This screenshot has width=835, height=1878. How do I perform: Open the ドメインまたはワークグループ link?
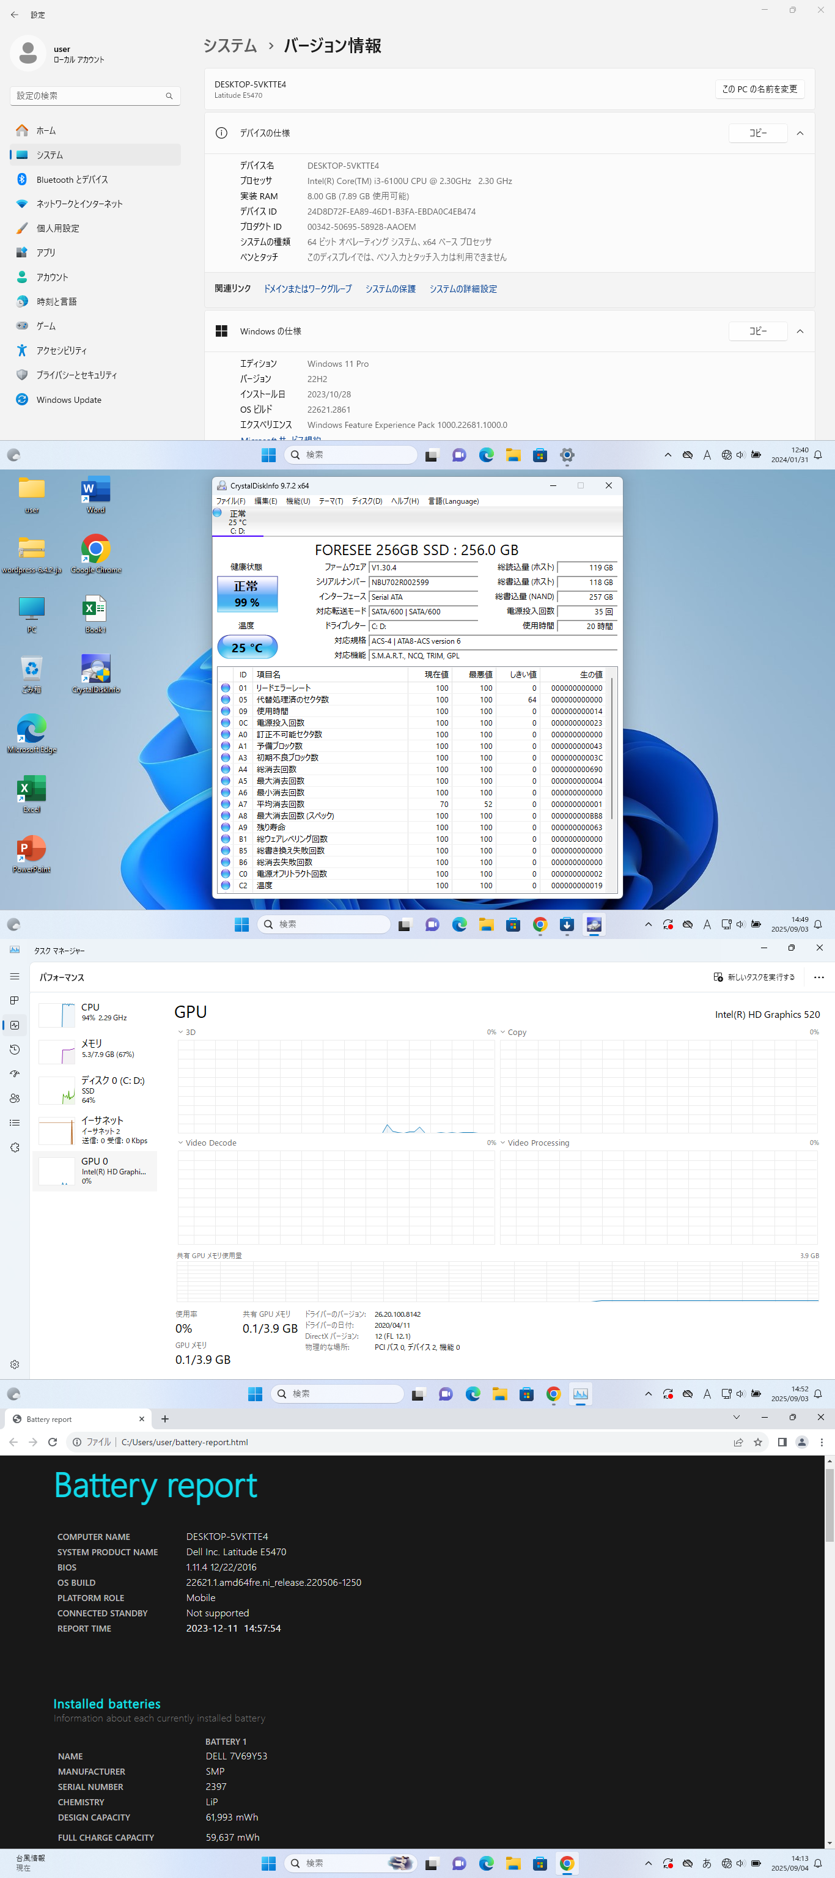pos(307,289)
